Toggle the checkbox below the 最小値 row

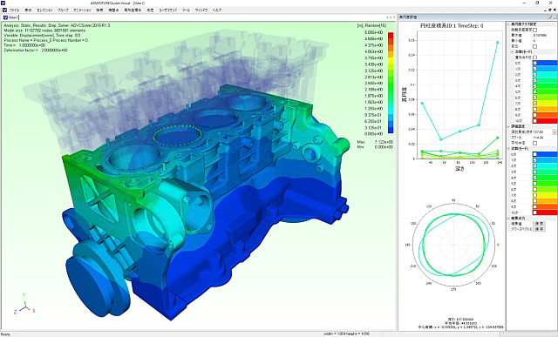tap(534, 46)
